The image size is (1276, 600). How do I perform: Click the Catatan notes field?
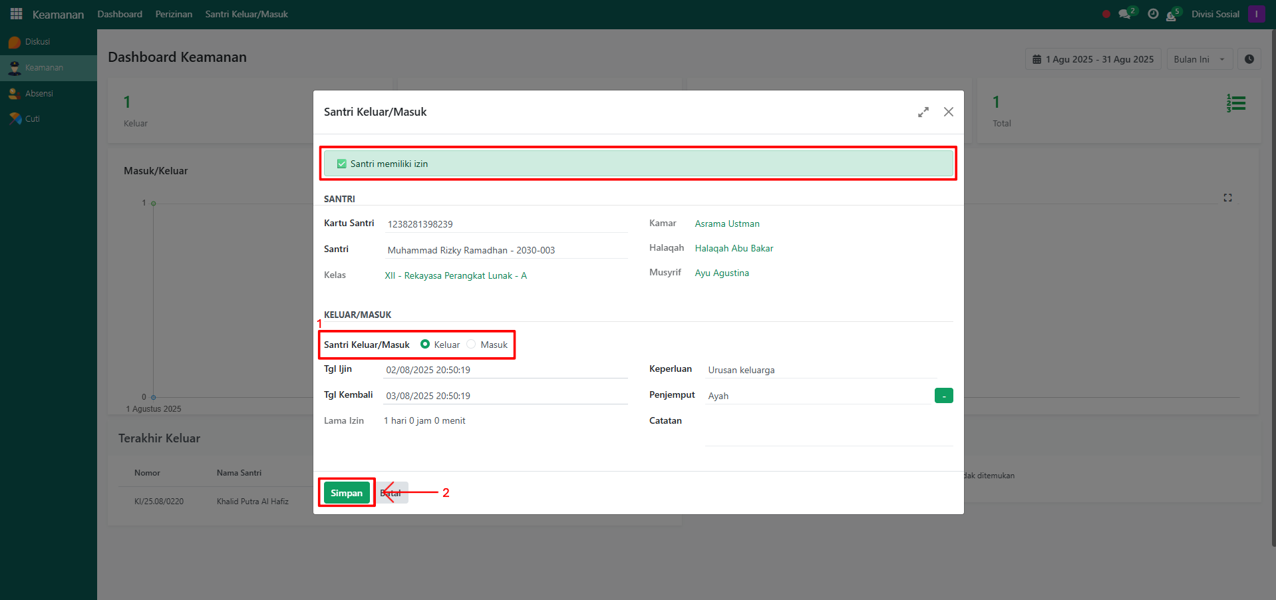(x=828, y=432)
